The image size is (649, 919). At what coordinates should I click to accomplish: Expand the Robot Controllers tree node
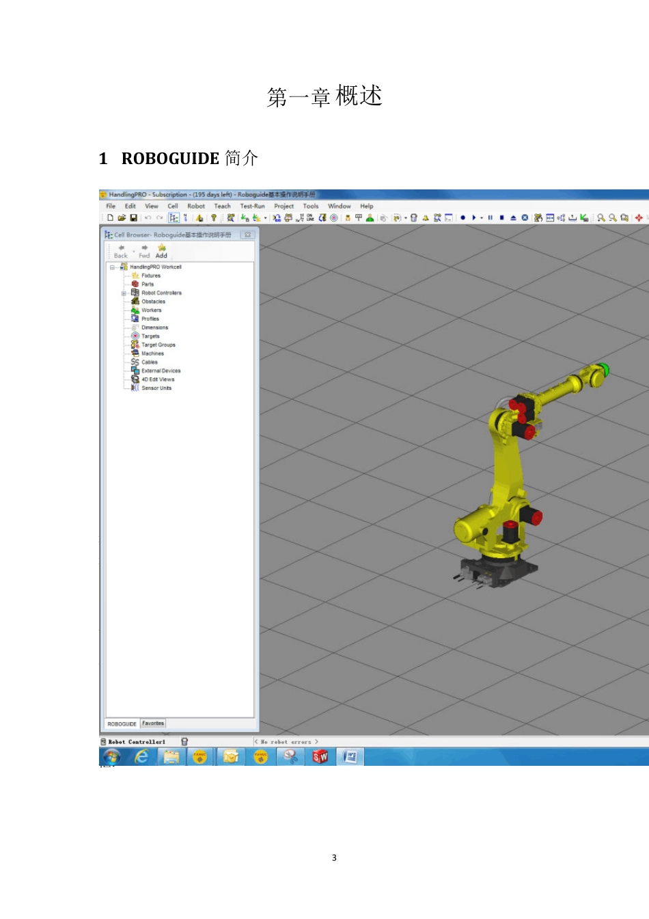click(124, 293)
